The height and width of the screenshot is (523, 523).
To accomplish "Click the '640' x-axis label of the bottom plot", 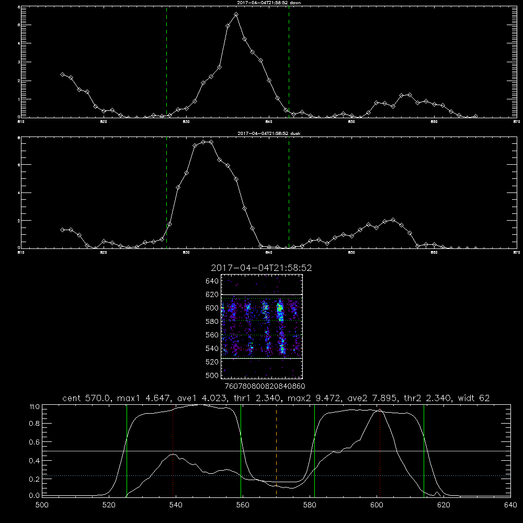I will (510, 505).
